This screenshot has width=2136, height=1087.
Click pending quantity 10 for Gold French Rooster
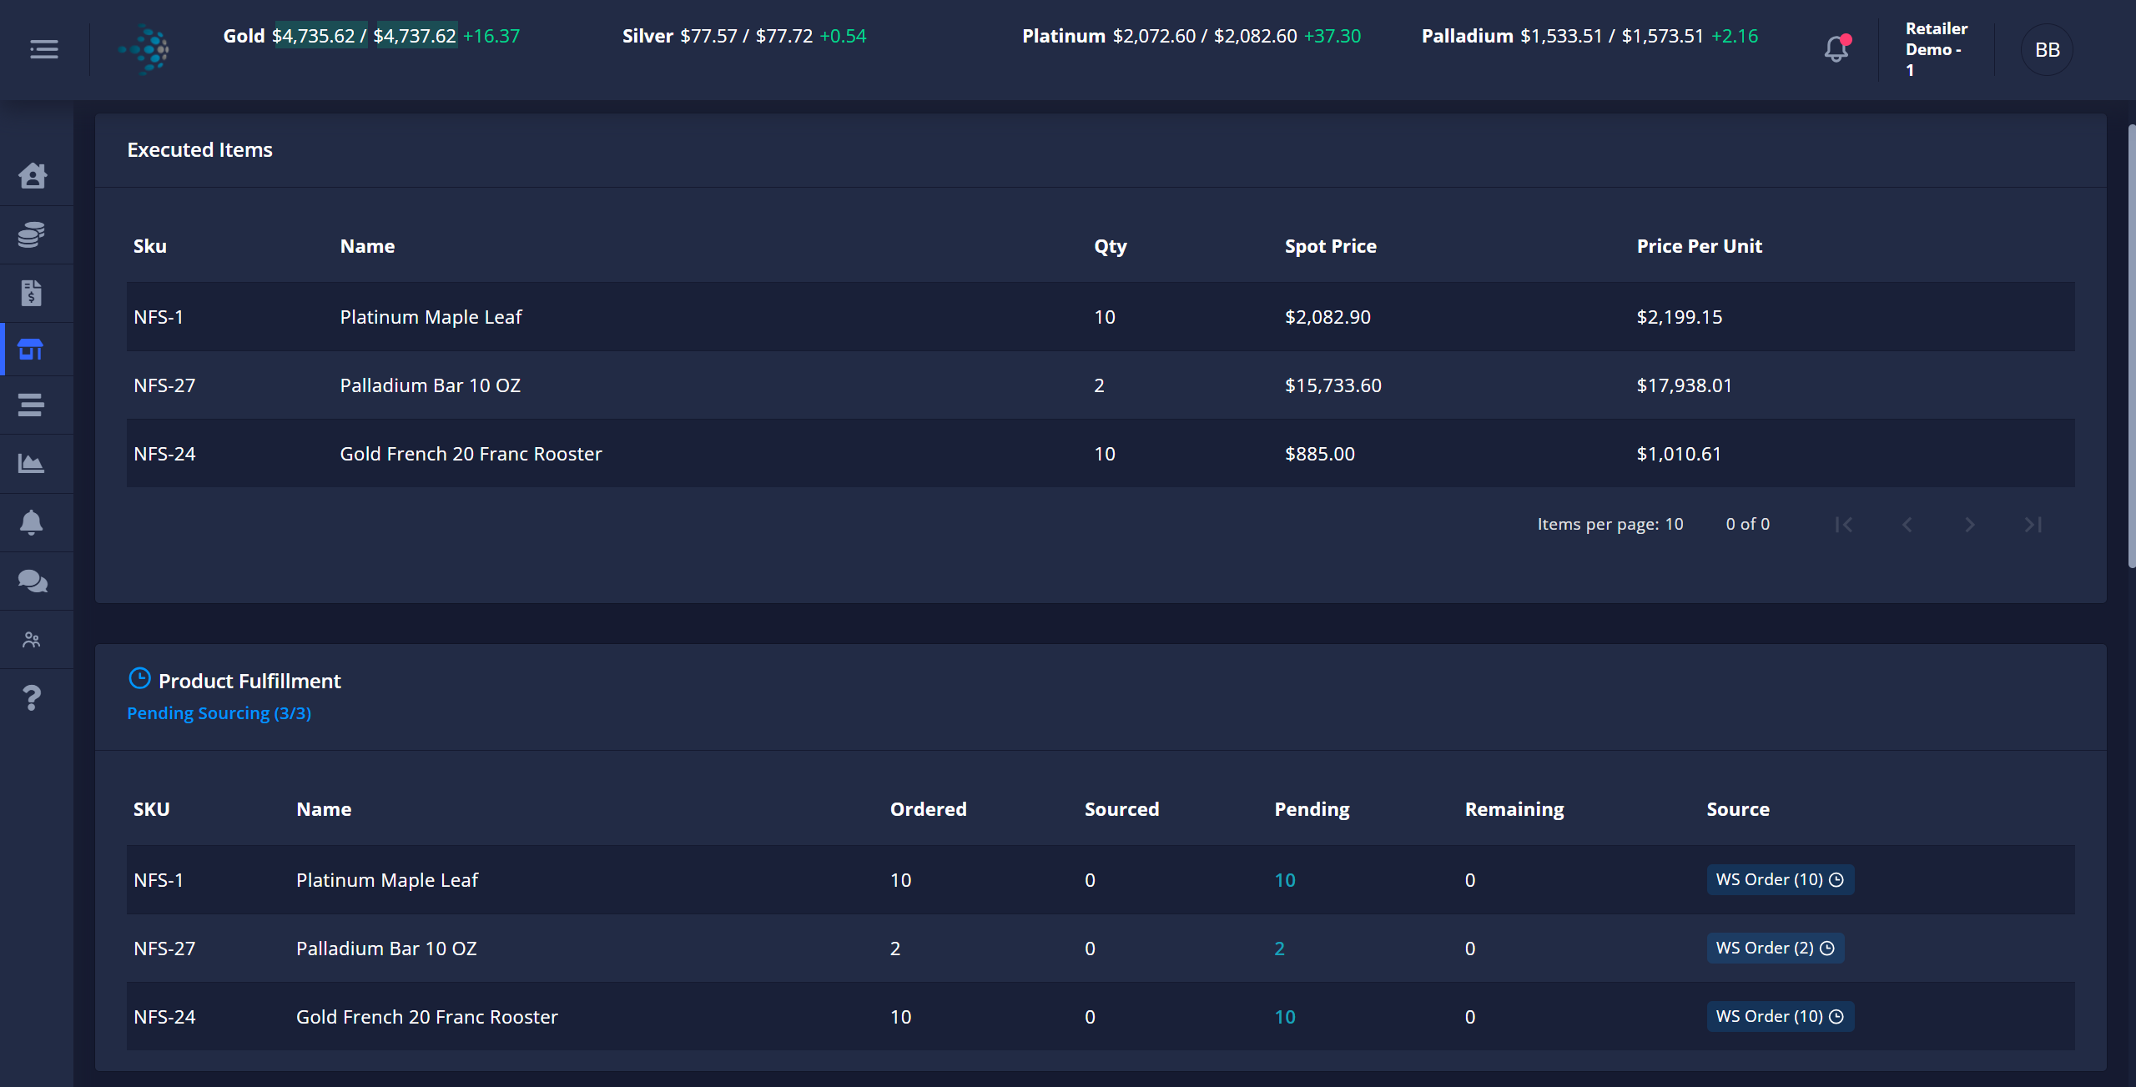1285,1017
